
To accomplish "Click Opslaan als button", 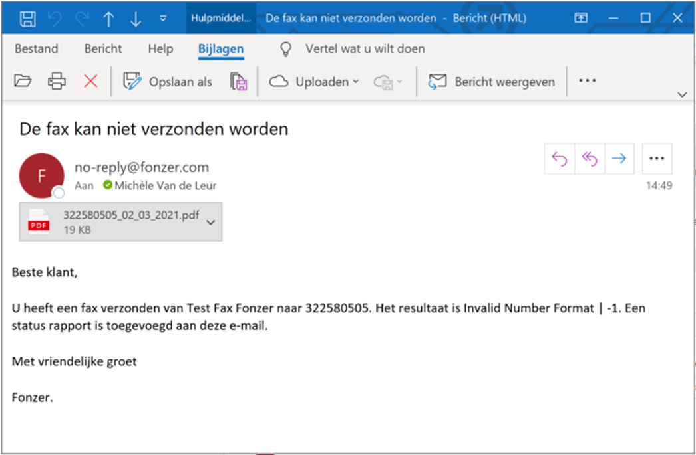I will [x=167, y=82].
